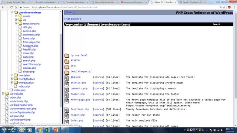Click the twentyseventeen folder icon in tree

point(16,12)
